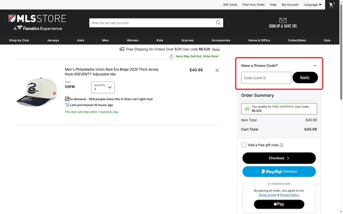Check the Add a free gift note box
The image size is (343, 214).
coord(244,145)
